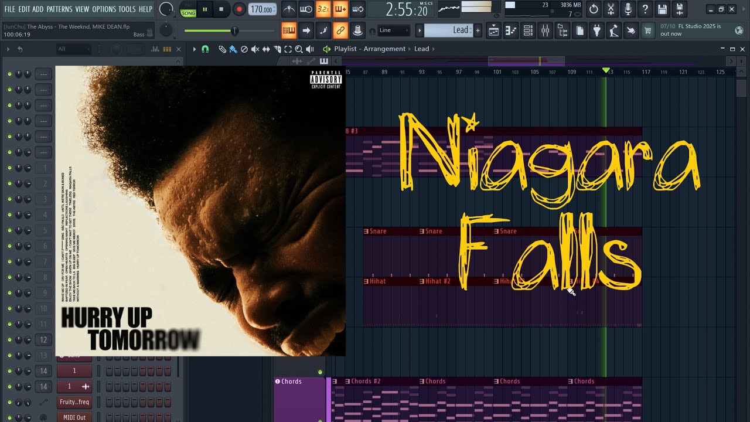This screenshot has height=422, width=750.
Task: Open the OPTIONS menu
Action: pyautogui.click(x=104, y=9)
